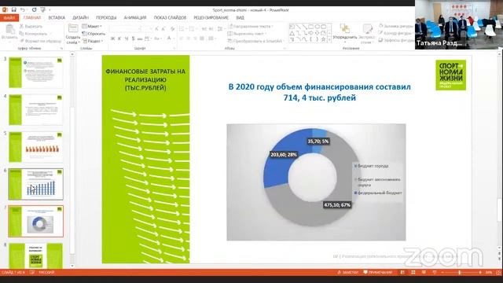Open the Раздел (Section) dropdown
The height and width of the screenshot is (283, 503).
pos(93,41)
